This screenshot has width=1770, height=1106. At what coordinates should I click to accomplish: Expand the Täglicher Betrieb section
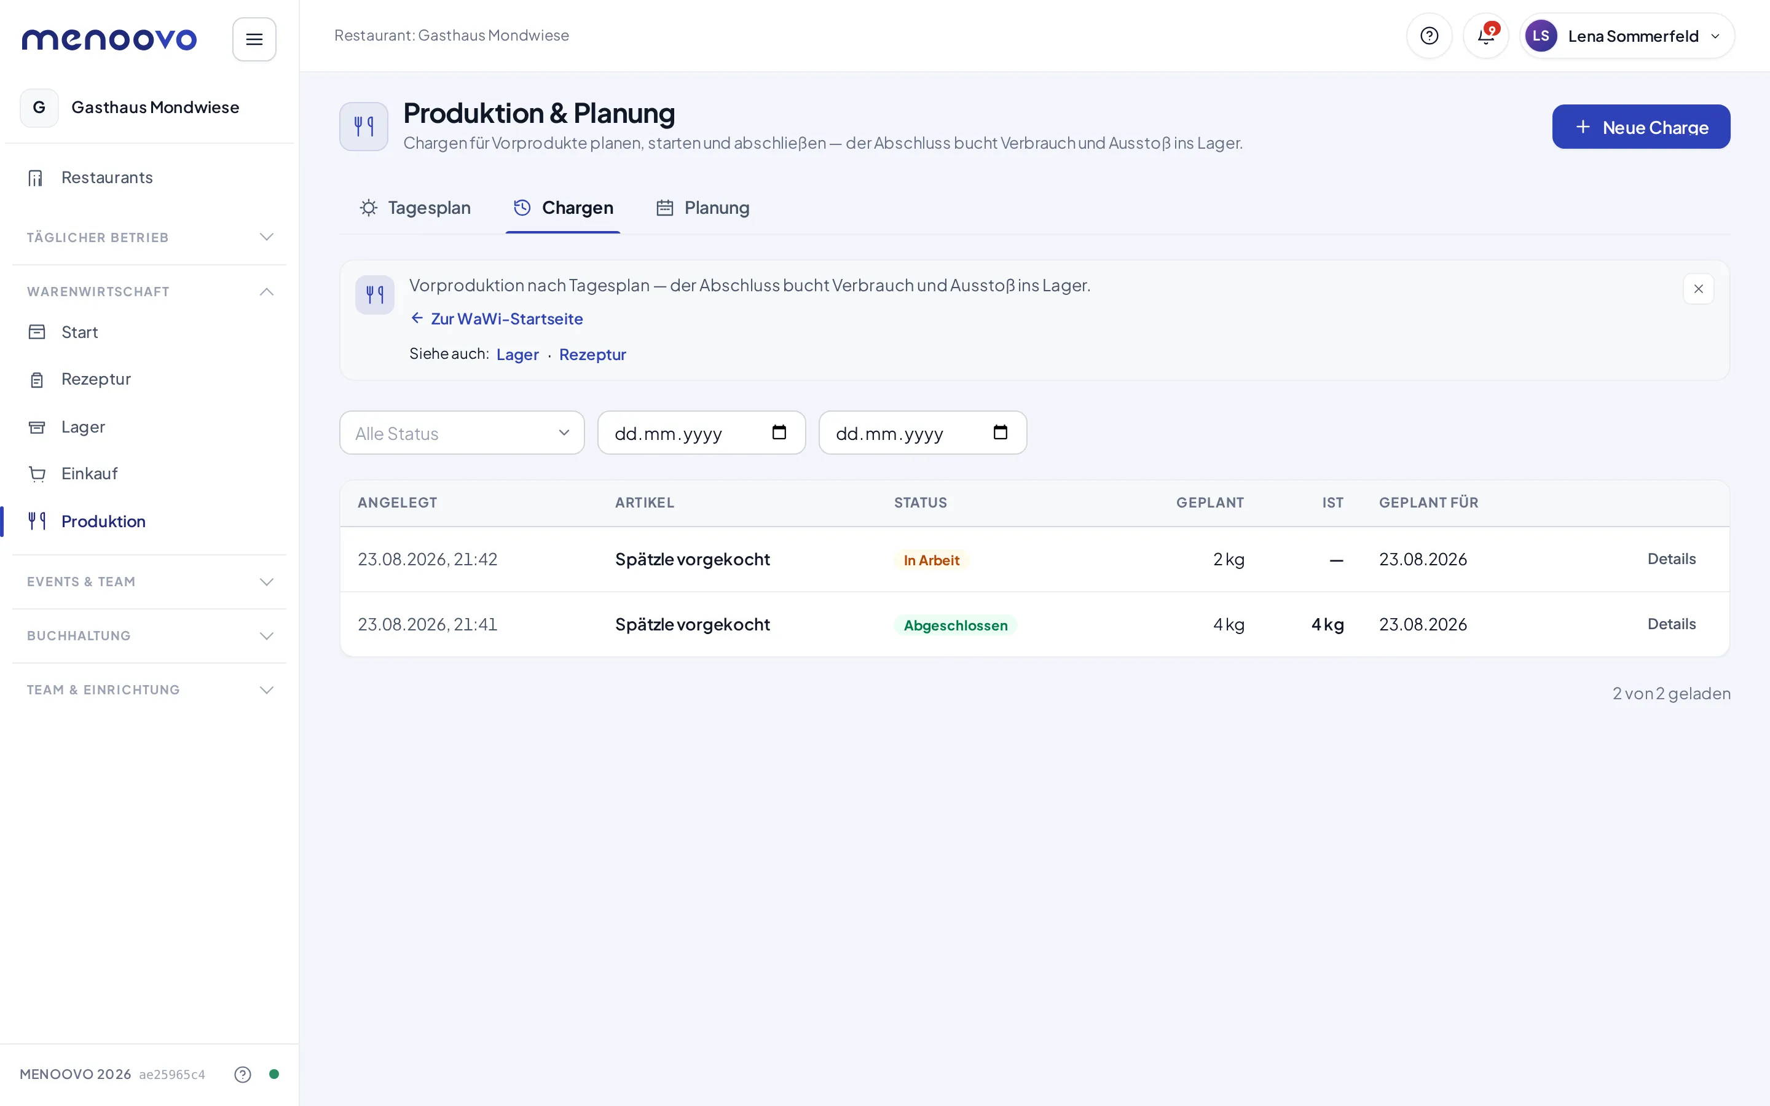tap(149, 237)
